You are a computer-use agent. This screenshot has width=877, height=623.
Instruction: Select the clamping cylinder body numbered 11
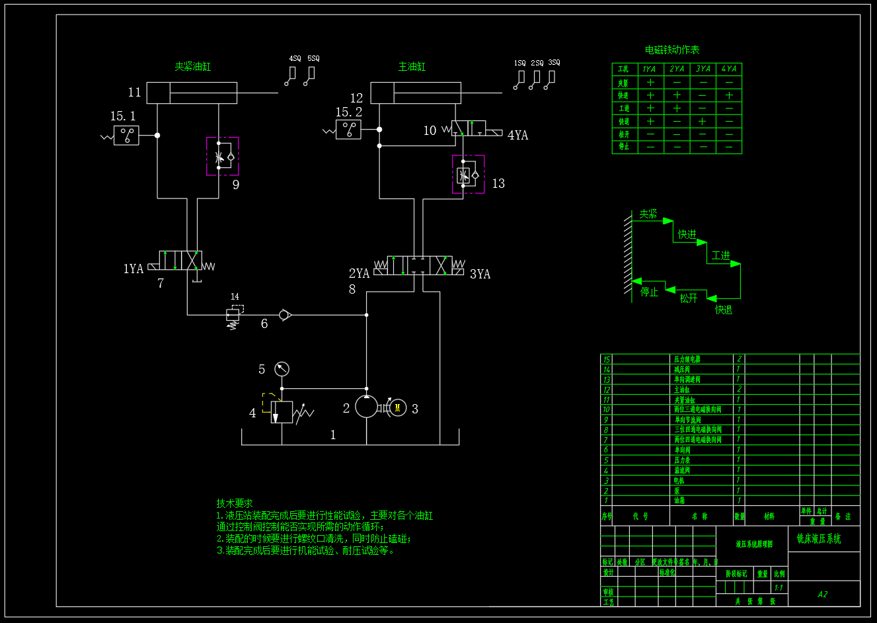[192, 93]
